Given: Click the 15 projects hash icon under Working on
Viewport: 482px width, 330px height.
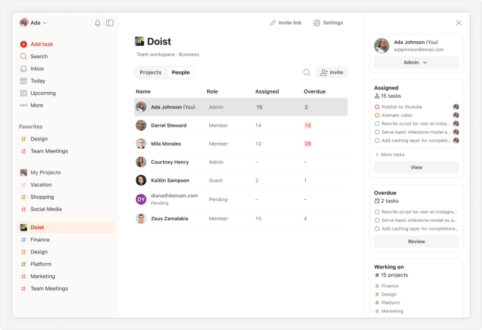Looking at the screenshot, I should (377, 275).
